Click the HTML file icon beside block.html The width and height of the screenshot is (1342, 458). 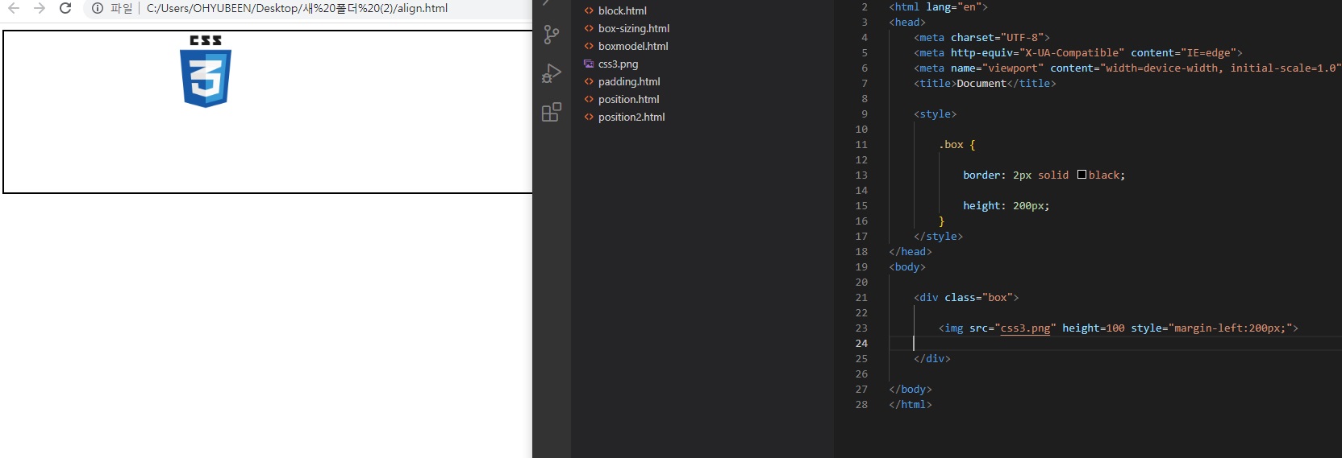[589, 10]
